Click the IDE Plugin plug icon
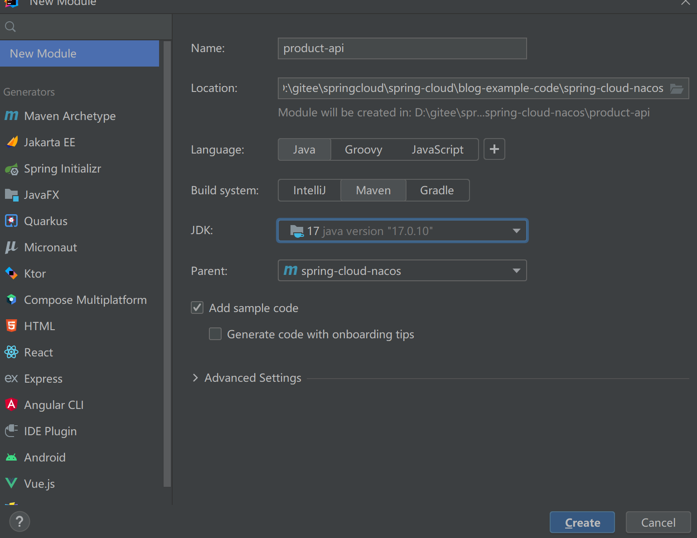Screen dimensions: 697x538 tap(11, 431)
